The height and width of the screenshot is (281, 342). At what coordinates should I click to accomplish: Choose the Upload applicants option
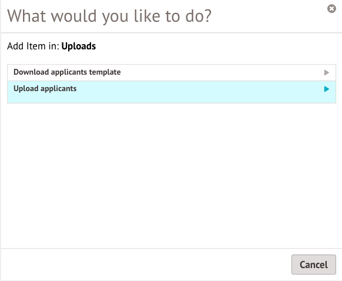click(172, 92)
